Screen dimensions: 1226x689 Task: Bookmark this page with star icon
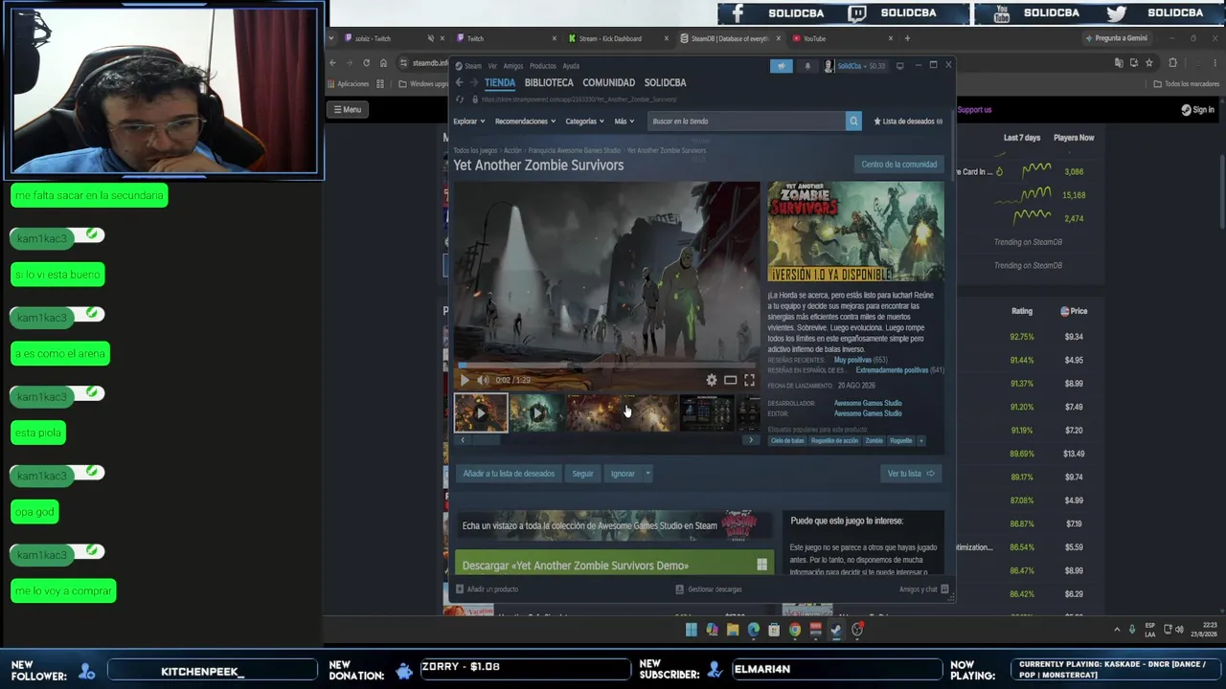(1149, 63)
